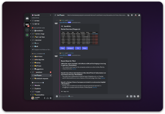This screenshot has height=114, width=165.
Task: Click the Darkpool button
Action: tap(70, 48)
